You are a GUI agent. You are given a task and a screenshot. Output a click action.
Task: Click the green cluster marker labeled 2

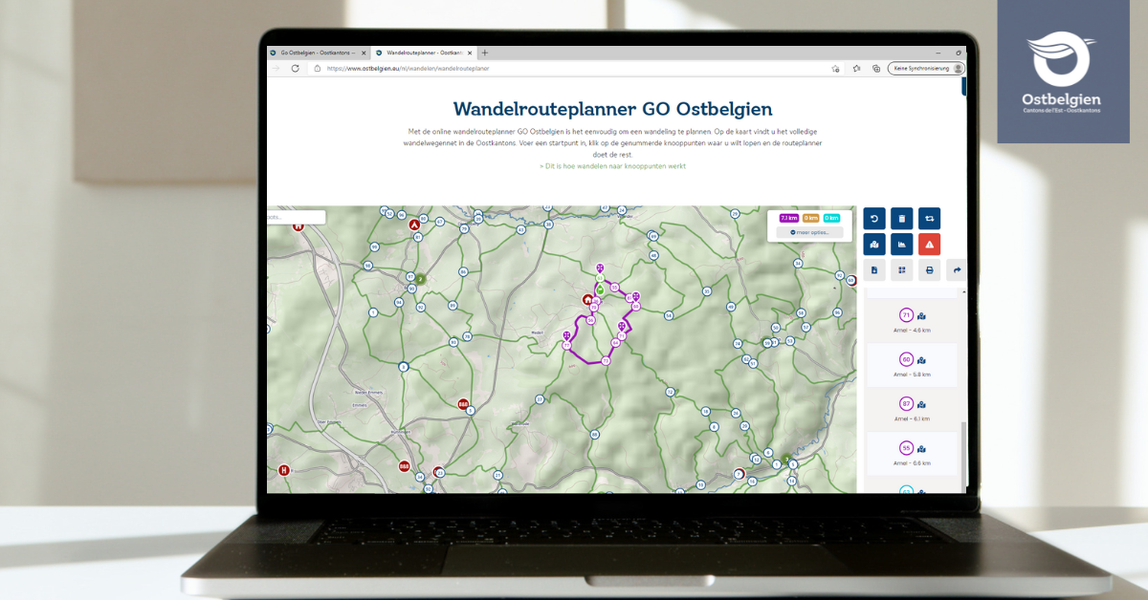coord(419,279)
